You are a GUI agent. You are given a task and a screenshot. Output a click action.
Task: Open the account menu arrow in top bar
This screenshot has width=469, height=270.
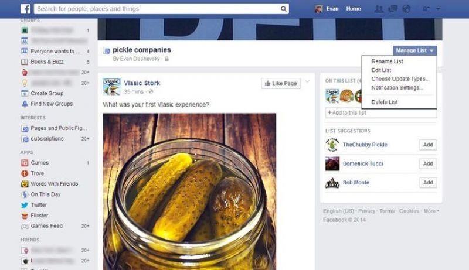click(x=438, y=9)
